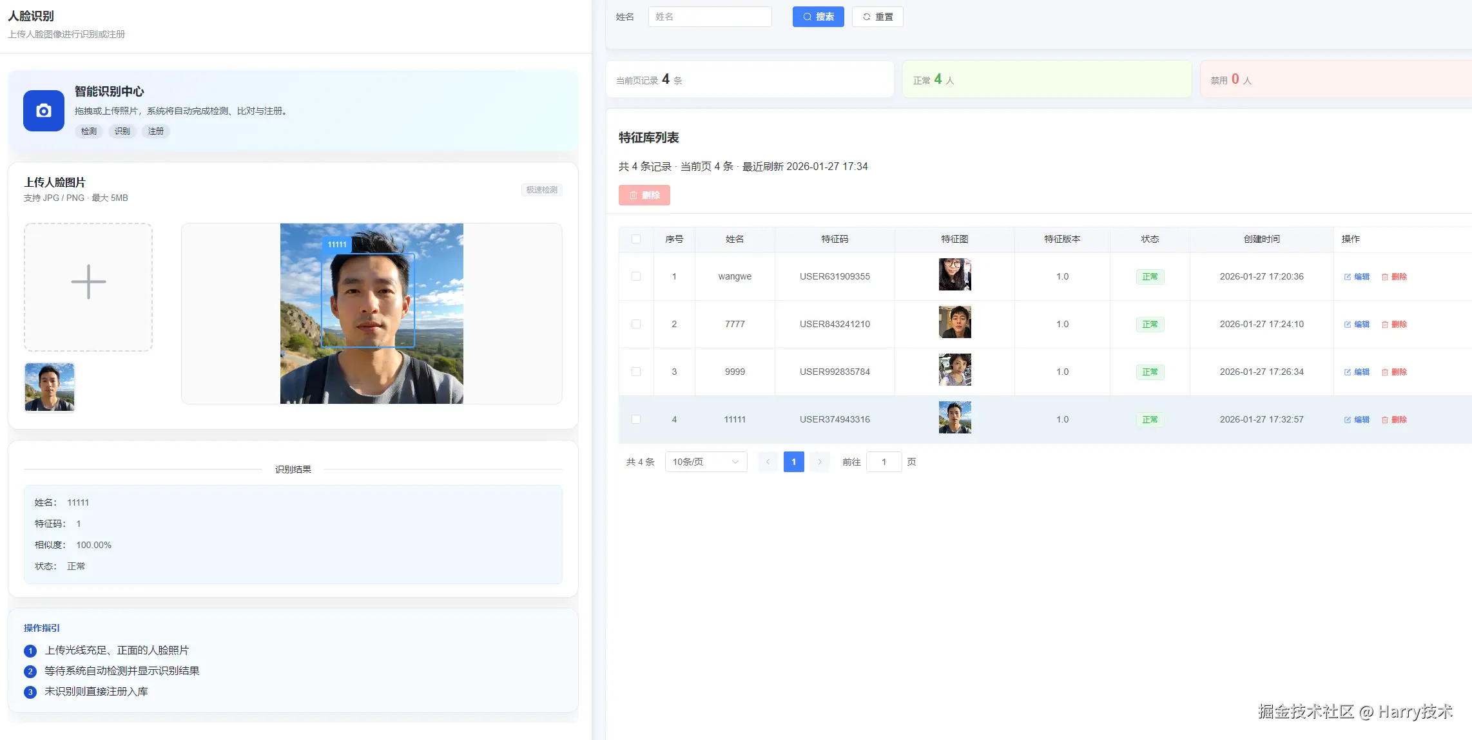Click step 3 text 未识别则直接注册入库
Image resolution: width=1472 pixels, height=740 pixels.
96,692
